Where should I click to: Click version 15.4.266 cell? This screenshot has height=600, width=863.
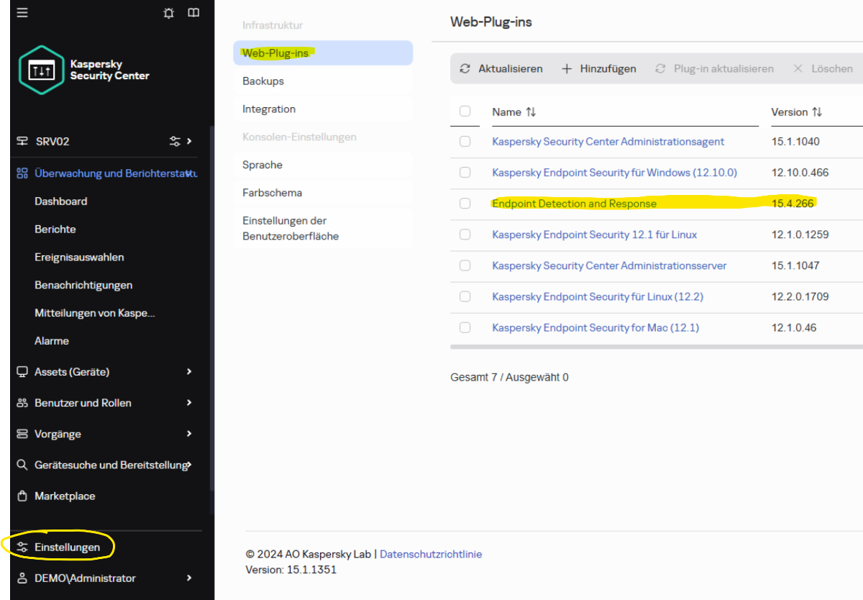pyautogui.click(x=793, y=204)
